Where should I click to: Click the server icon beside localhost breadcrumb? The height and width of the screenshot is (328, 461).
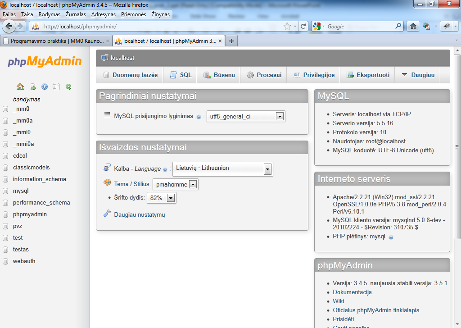tap(104, 58)
